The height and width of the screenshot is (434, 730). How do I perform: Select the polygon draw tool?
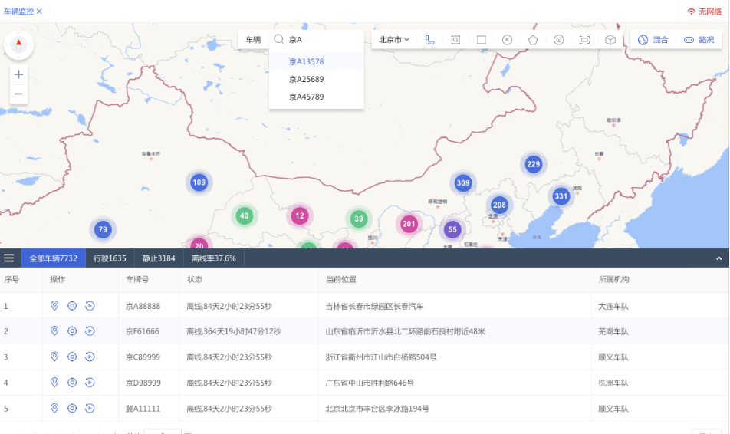coord(533,40)
